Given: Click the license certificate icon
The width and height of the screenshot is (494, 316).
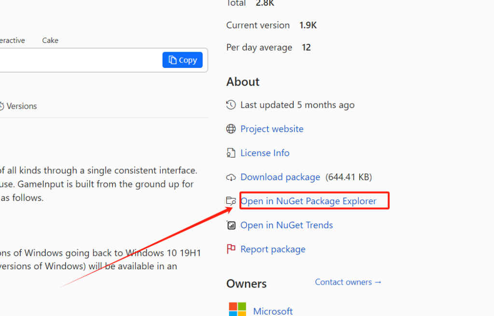Looking at the screenshot, I should [x=231, y=153].
